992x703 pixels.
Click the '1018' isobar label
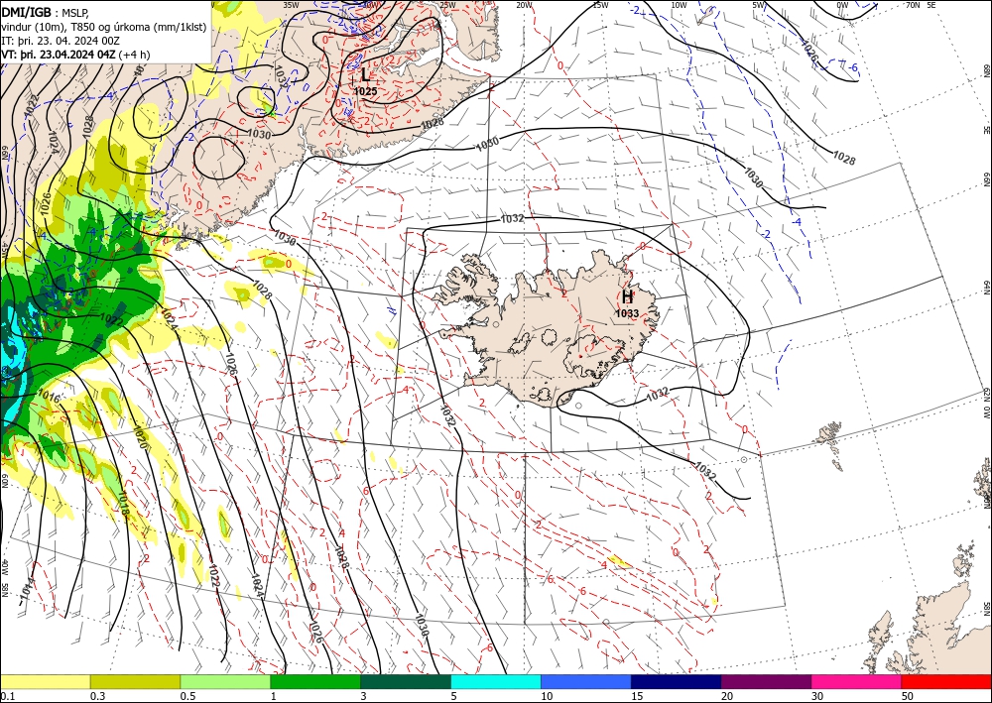tap(125, 506)
